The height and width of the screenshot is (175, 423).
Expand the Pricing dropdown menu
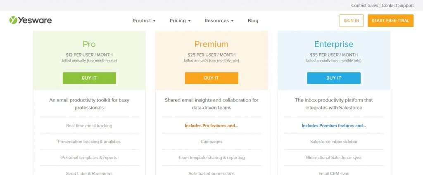180,21
